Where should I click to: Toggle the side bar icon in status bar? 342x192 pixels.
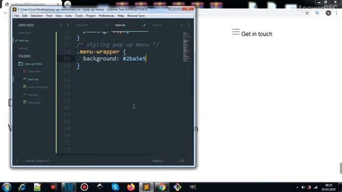[17, 161]
